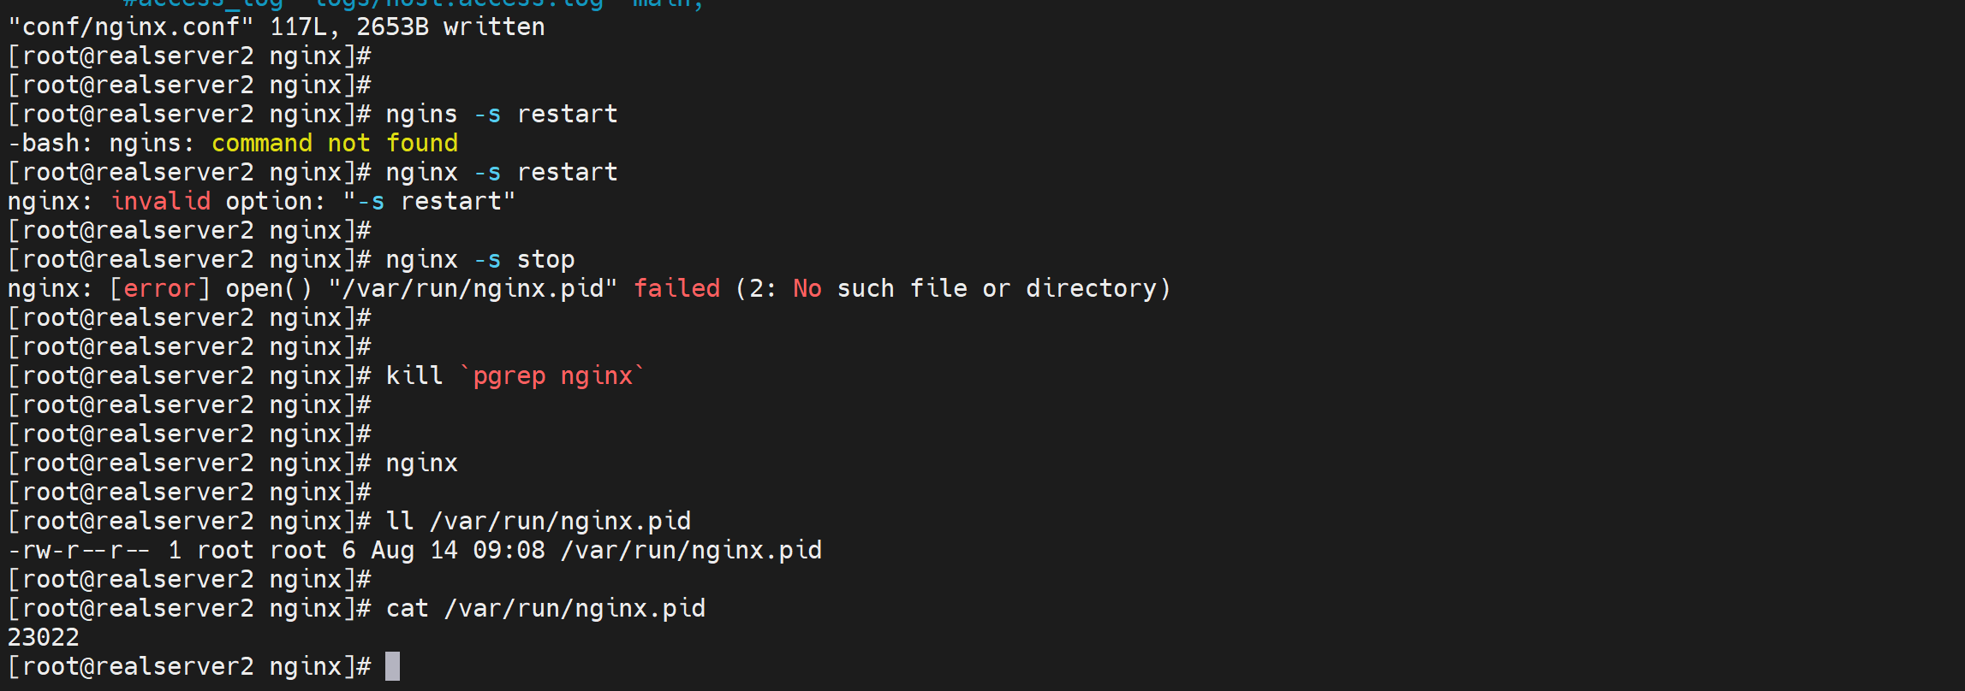The image size is (1965, 691).
Task: Click the "kill" command word
Action: coord(414,375)
